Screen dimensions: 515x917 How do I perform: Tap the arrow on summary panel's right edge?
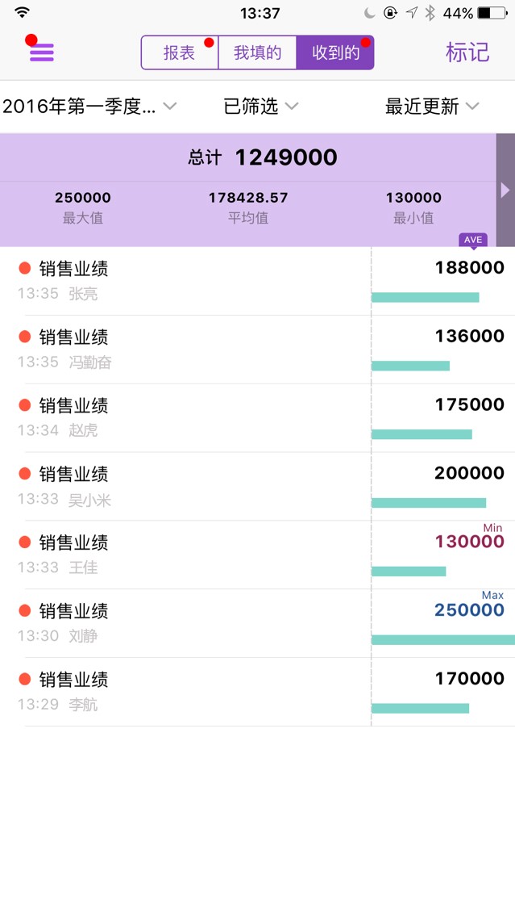(x=505, y=190)
